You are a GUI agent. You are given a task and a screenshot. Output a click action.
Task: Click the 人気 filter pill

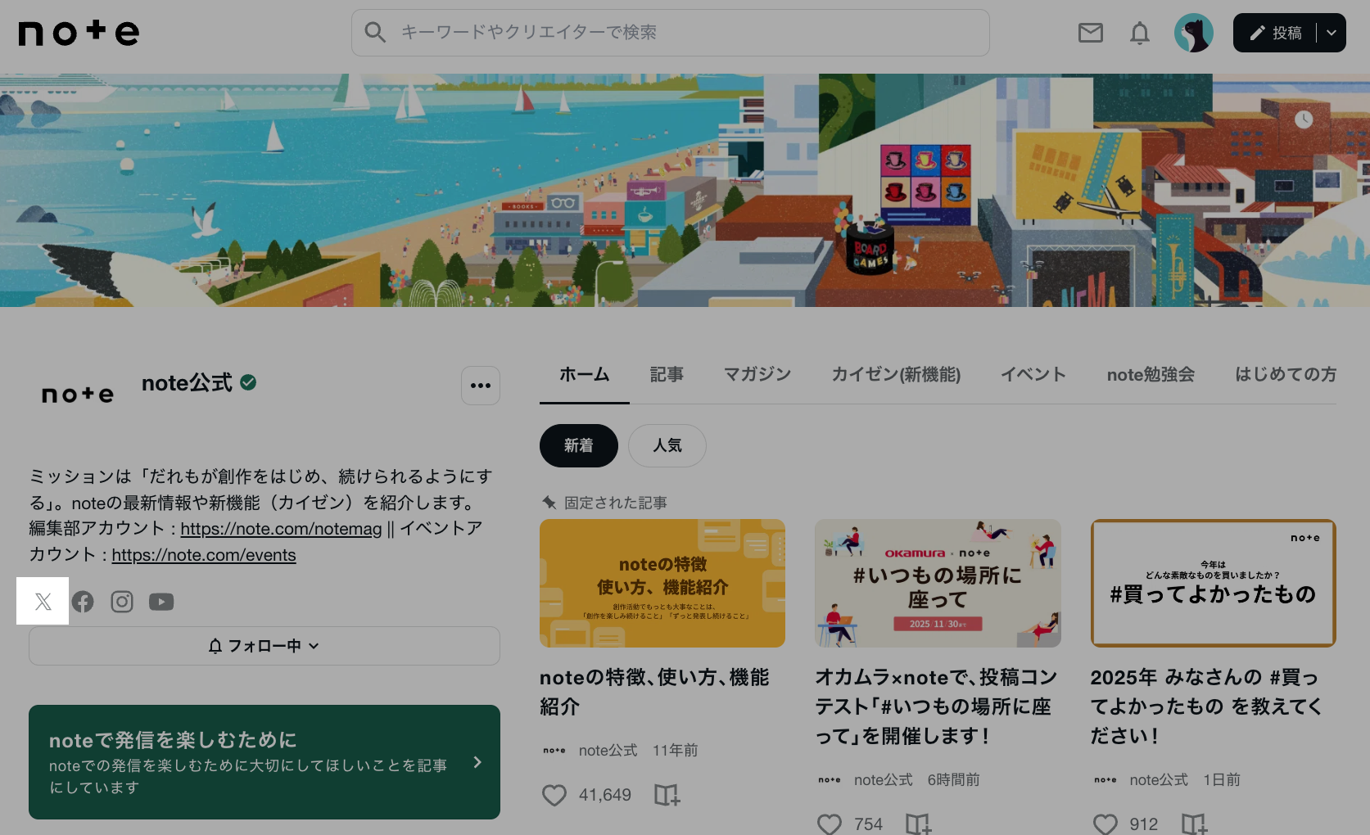[x=667, y=445]
